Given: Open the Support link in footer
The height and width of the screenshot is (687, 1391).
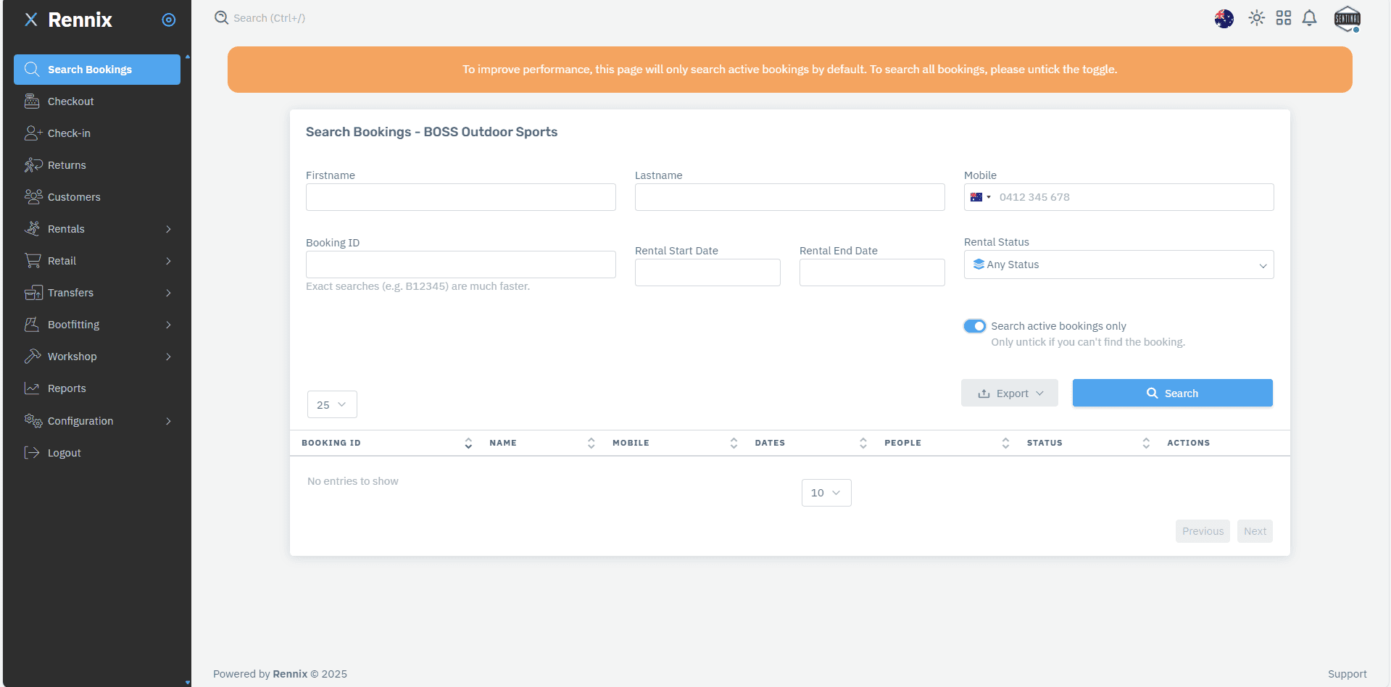Looking at the screenshot, I should [1347, 674].
